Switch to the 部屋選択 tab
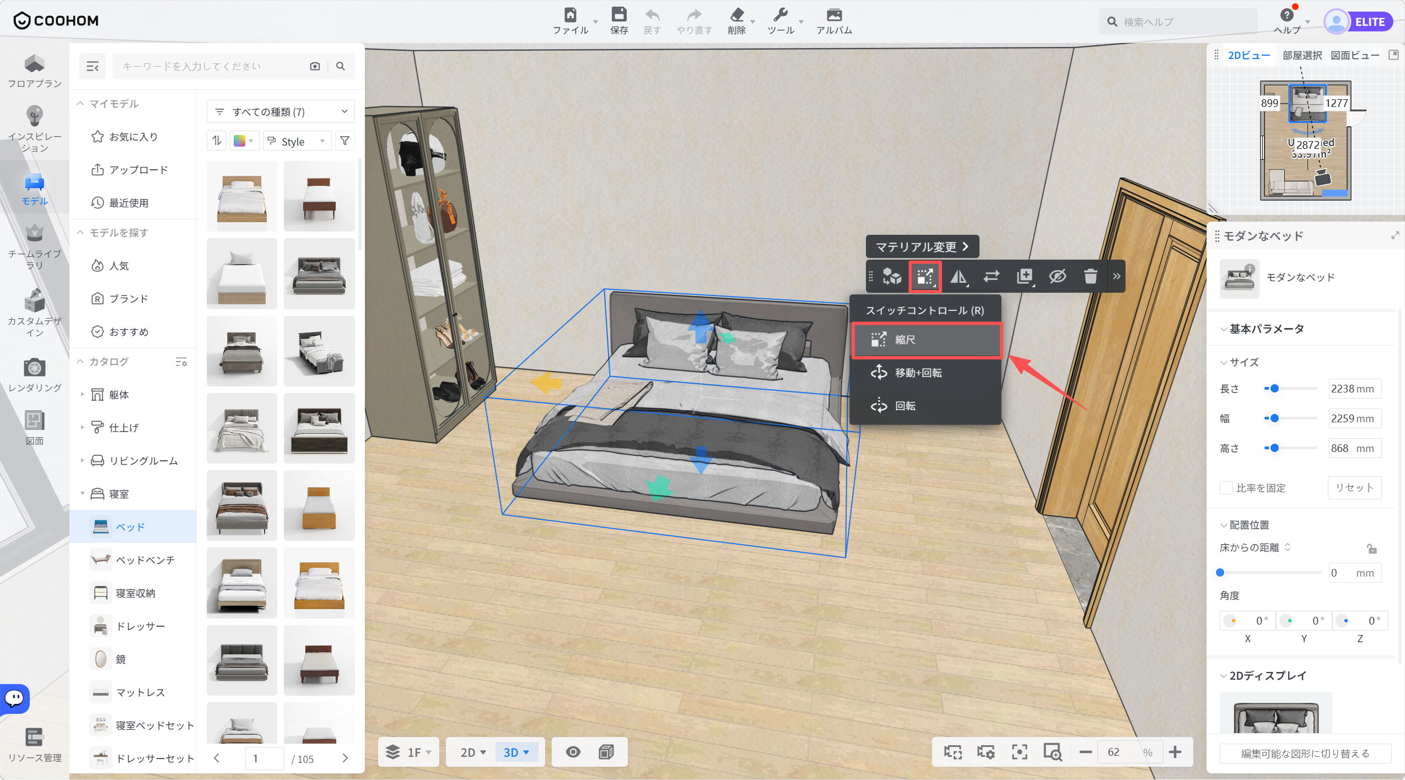The width and height of the screenshot is (1405, 780). pos(1301,56)
